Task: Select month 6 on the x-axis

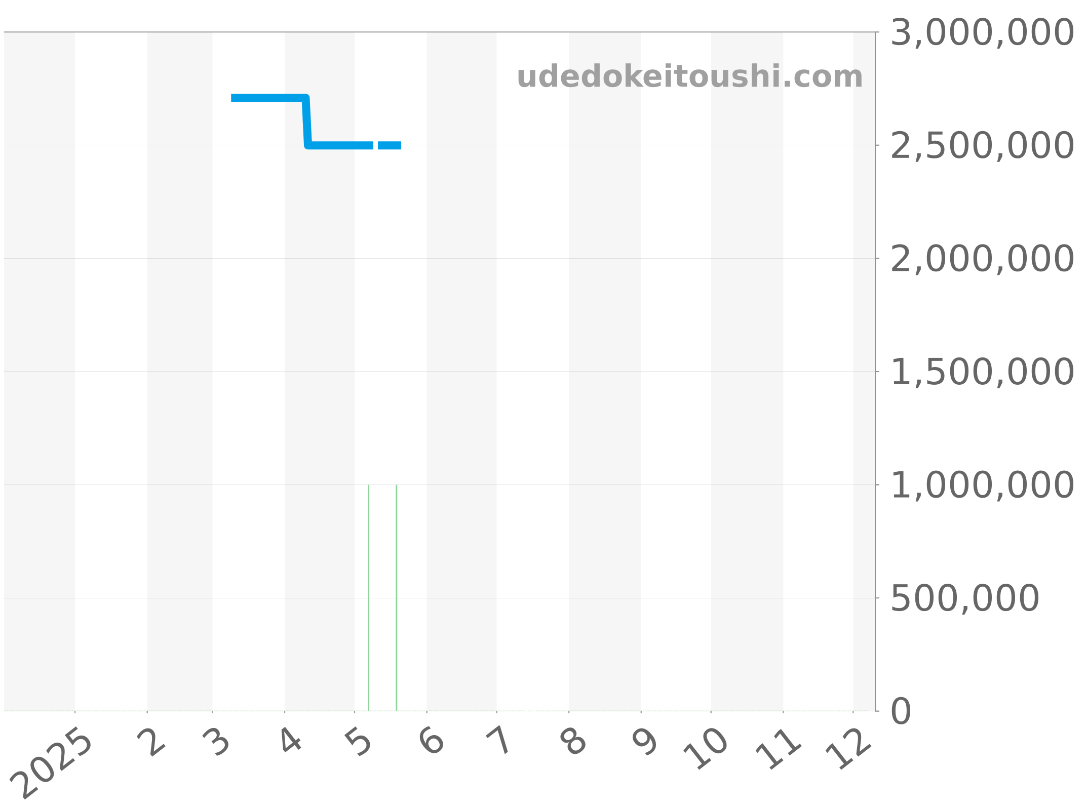Action: [431, 741]
